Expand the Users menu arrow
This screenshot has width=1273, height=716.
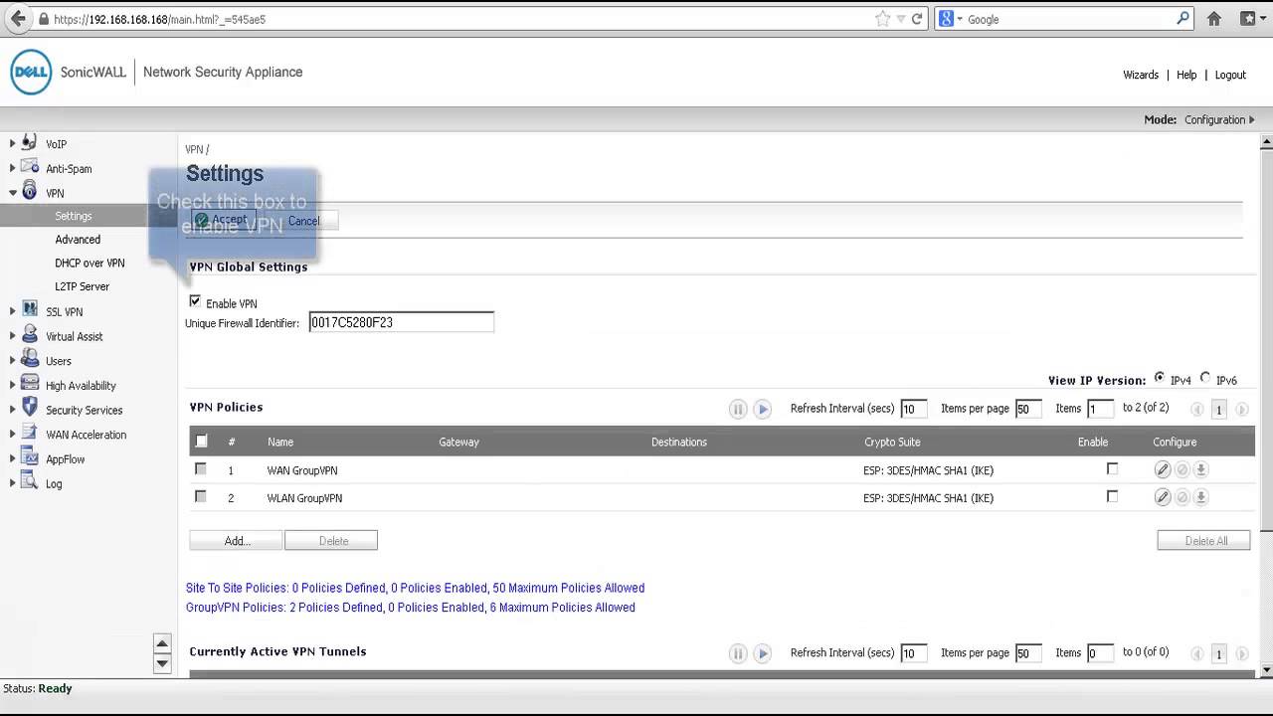(x=13, y=361)
